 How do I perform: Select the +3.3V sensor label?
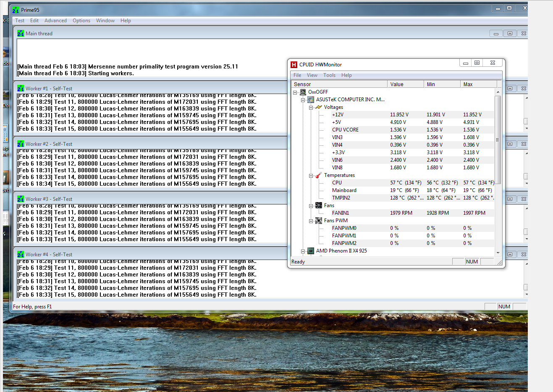coord(338,153)
